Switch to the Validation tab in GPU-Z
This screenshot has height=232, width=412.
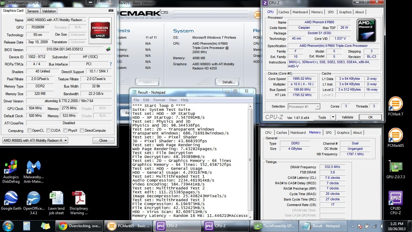(x=49, y=11)
